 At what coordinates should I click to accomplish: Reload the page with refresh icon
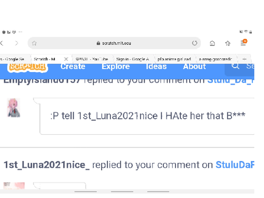coord(195,43)
